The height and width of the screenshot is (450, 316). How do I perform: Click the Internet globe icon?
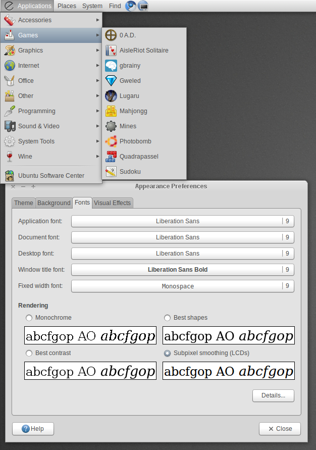point(10,66)
